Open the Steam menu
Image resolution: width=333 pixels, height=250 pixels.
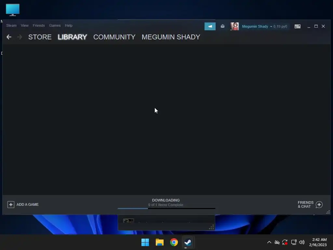tap(11, 25)
